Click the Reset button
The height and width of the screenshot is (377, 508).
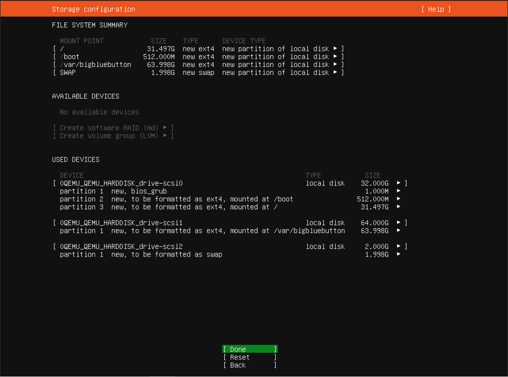[249, 357]
